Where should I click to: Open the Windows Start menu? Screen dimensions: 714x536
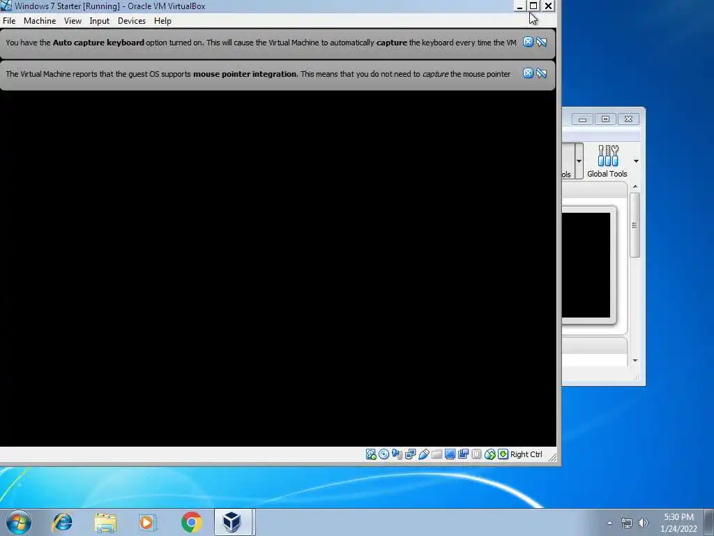(x=19, y=522)
